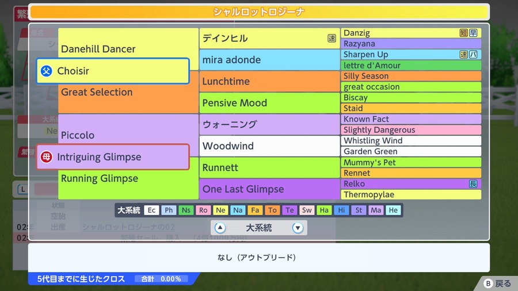Select the Pensive Mood ancestor cell
Screen dimensions: 518x291
(x=269, y=103)
